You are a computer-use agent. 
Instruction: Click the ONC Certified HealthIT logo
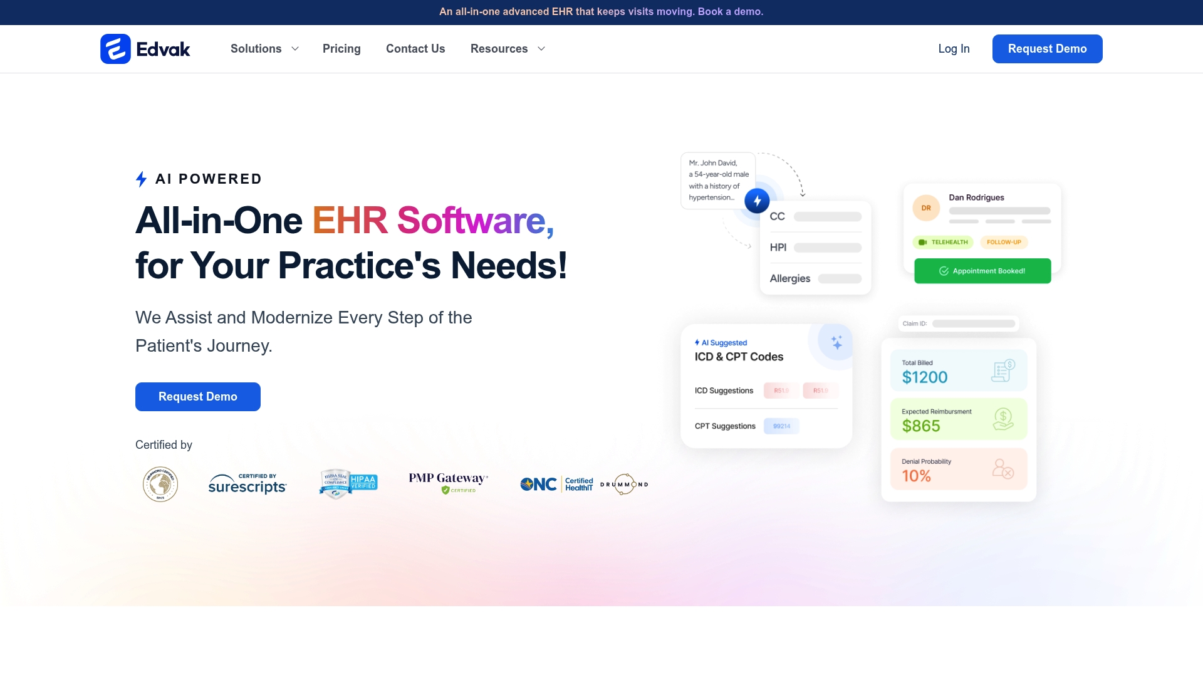(556, 484)
